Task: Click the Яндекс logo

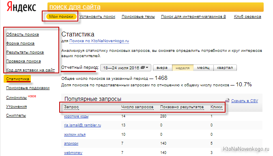Action: [21, 7]
